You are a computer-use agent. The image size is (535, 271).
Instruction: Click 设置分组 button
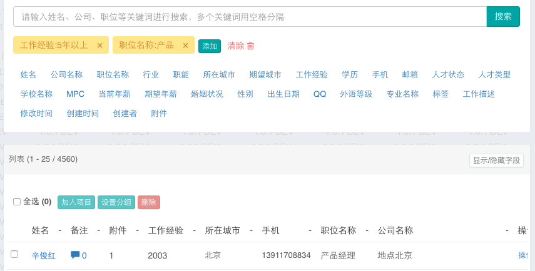(116, 202)
